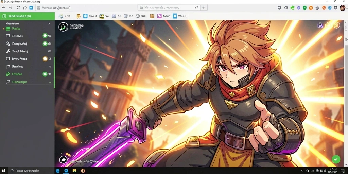Screen dimensions: 348x174
Task: Open the user profile avatar
Action: coord(343,8)
